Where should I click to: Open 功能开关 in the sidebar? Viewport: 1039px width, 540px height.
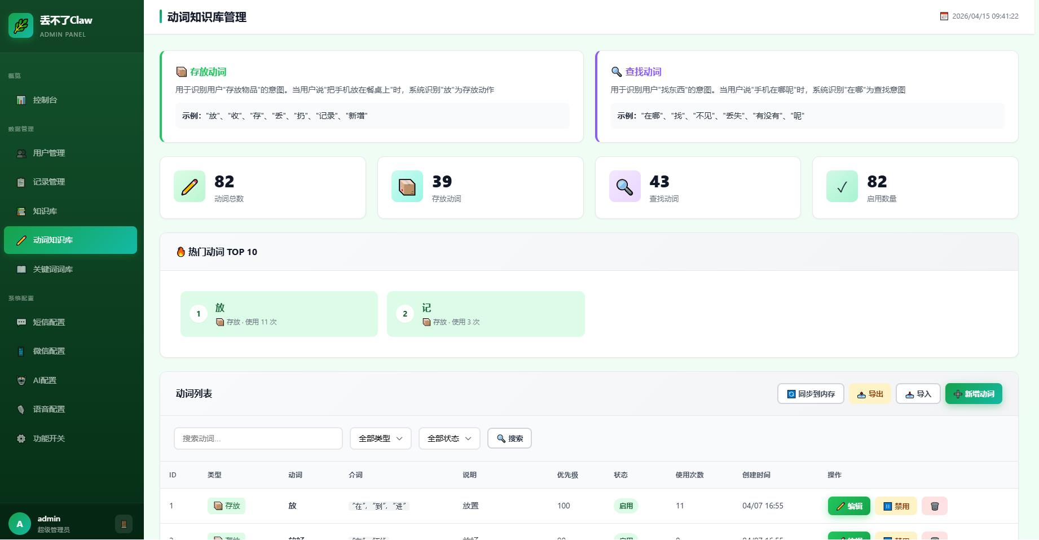click(x=49, y=438)
